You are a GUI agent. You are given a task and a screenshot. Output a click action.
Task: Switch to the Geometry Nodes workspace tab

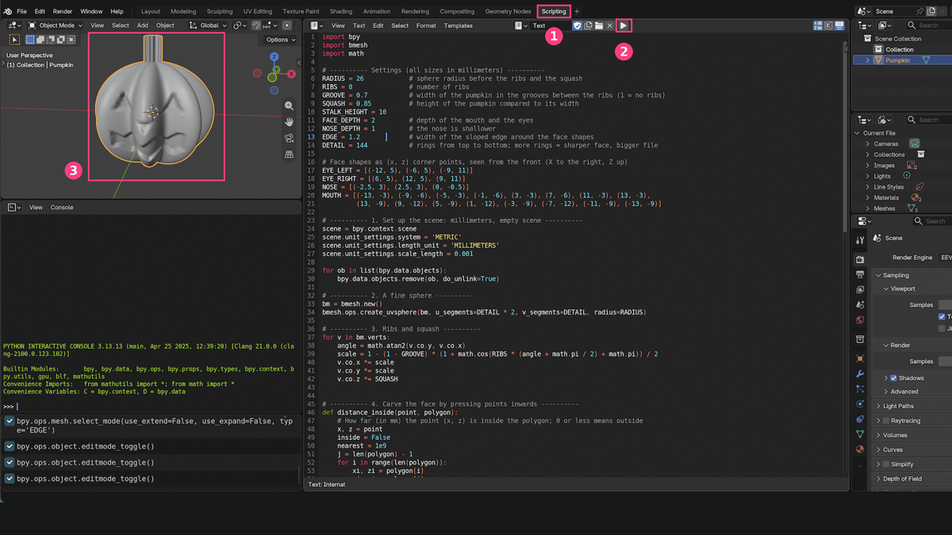click(x=508, y=11)
